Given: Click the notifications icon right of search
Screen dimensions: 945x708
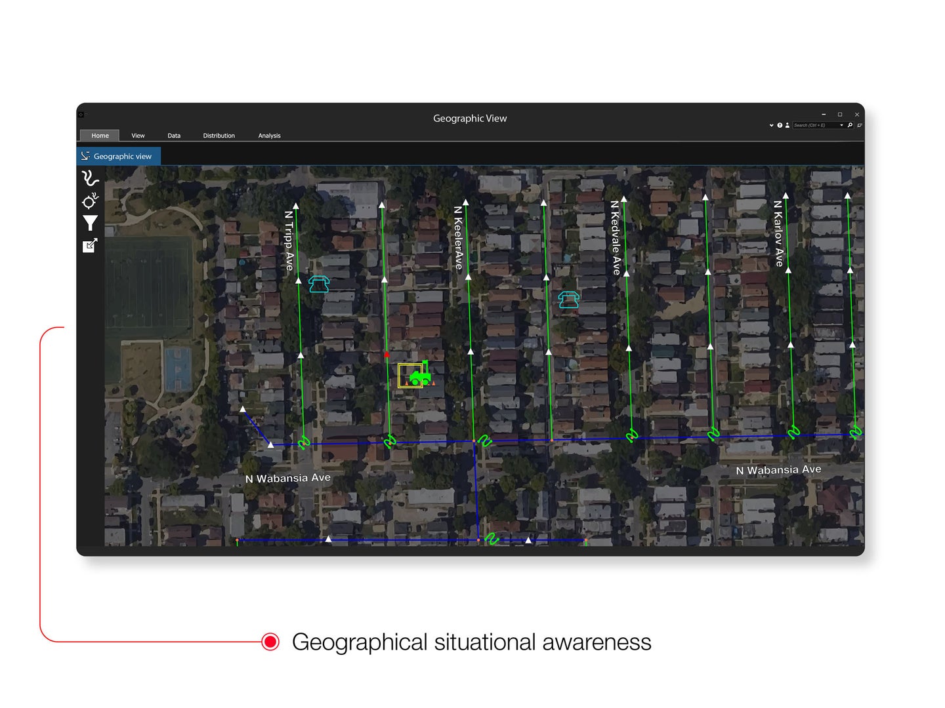Looking at the screenshot, I should click(859, 125).
